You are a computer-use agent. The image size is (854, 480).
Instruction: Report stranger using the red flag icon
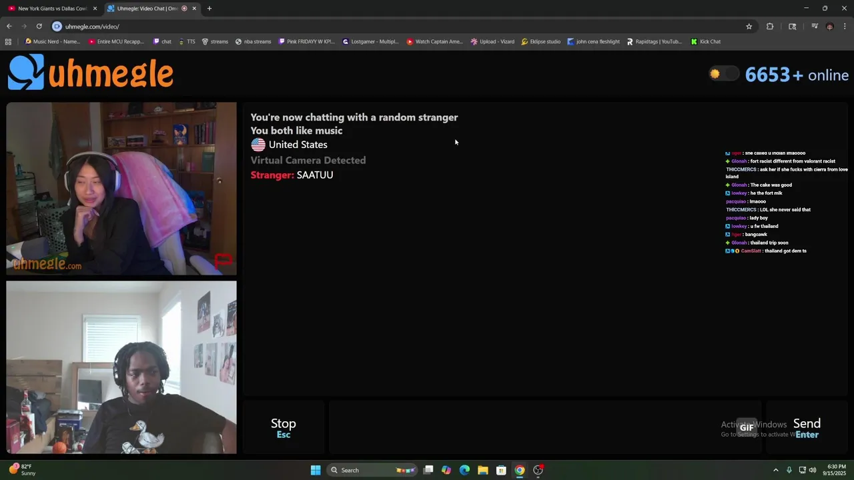224,260
